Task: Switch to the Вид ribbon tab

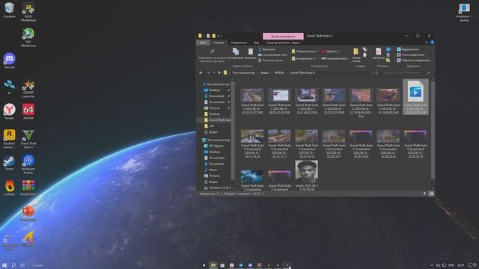Action: click(256, 43)
